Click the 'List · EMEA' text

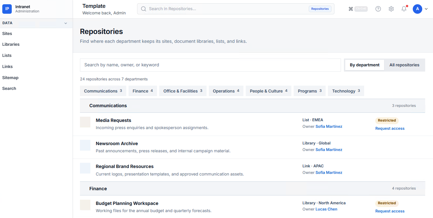coord(313,120)
